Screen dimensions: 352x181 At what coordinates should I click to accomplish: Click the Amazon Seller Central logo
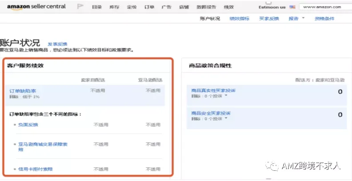coord(36,7)
